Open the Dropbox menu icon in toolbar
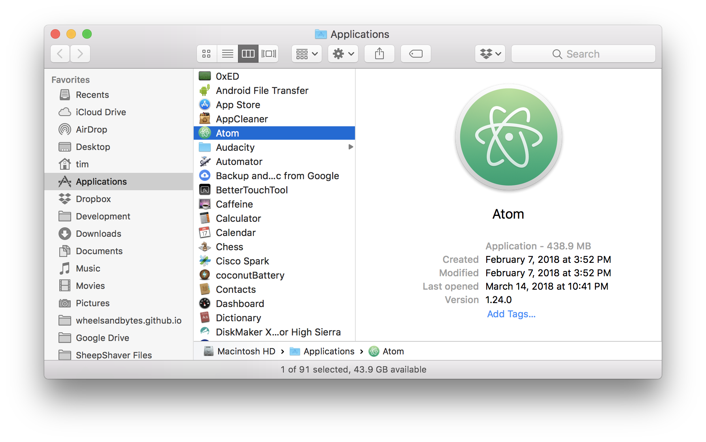The image size is (706, 442). click(x=490, y=54)
